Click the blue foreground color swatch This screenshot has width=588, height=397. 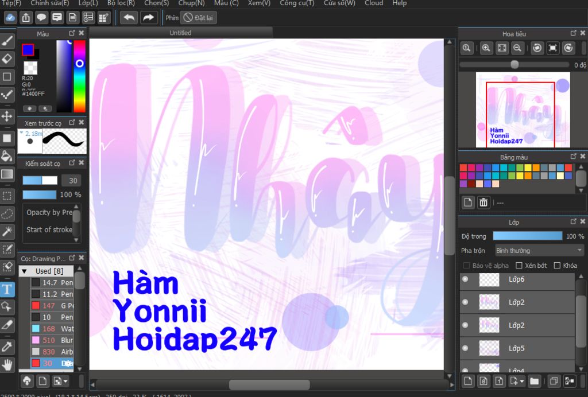28,49
